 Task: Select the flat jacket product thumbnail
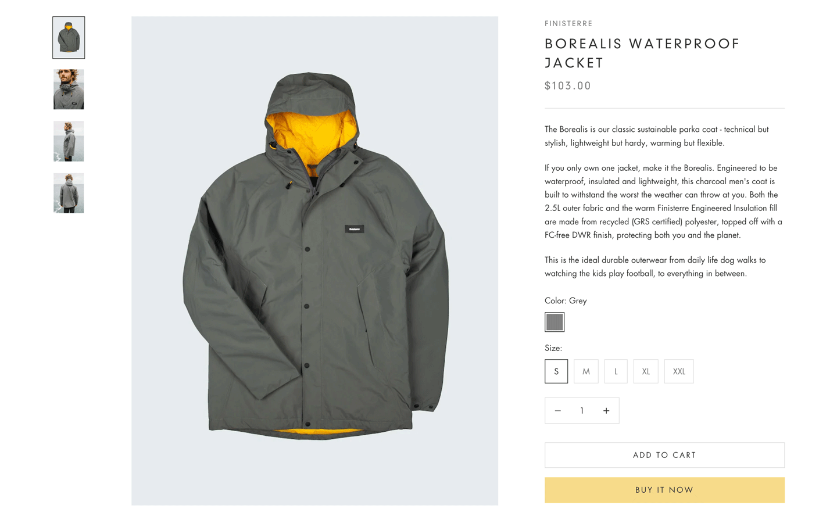tap(69, 38)
